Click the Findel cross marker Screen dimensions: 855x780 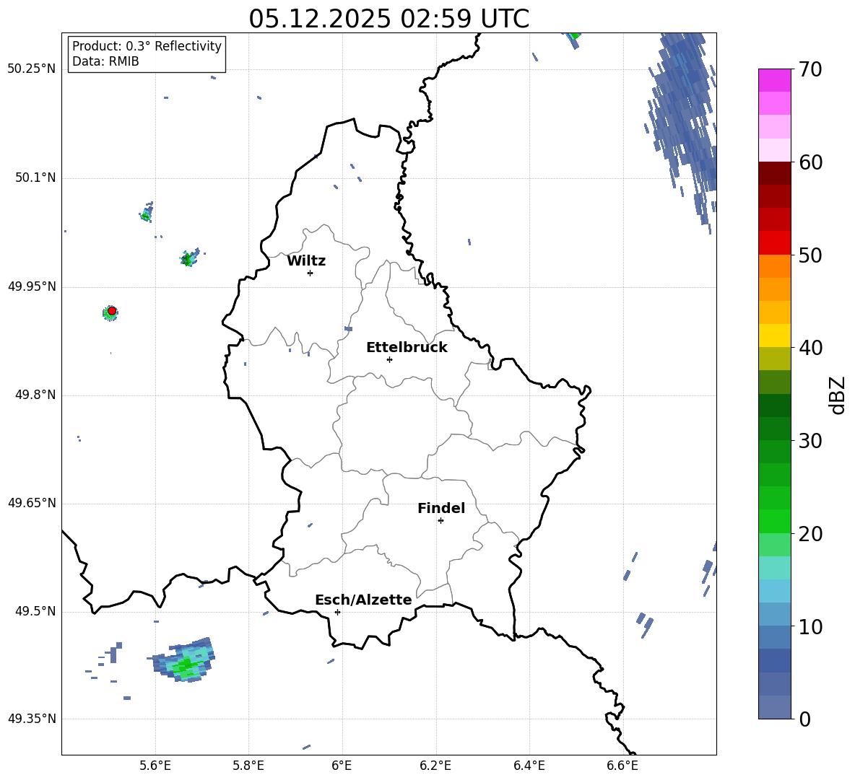pos(440,521)
